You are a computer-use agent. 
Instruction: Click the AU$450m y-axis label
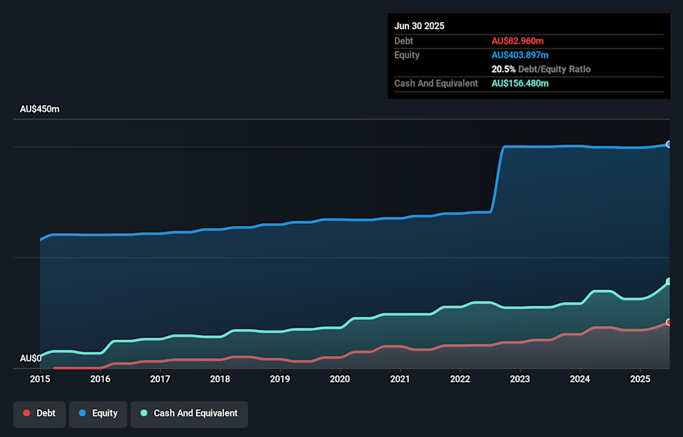[x=40, y=109]
